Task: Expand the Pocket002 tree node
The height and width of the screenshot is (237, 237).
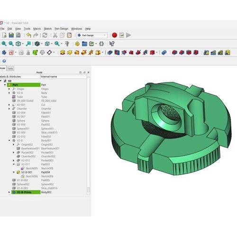Action: coord(14,153)
